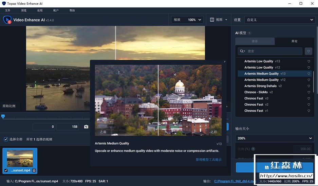Screen dimensions: 318x186
Task: Favorite Artemis Low Quality v13 heart
Action: [x=309, y=61]
